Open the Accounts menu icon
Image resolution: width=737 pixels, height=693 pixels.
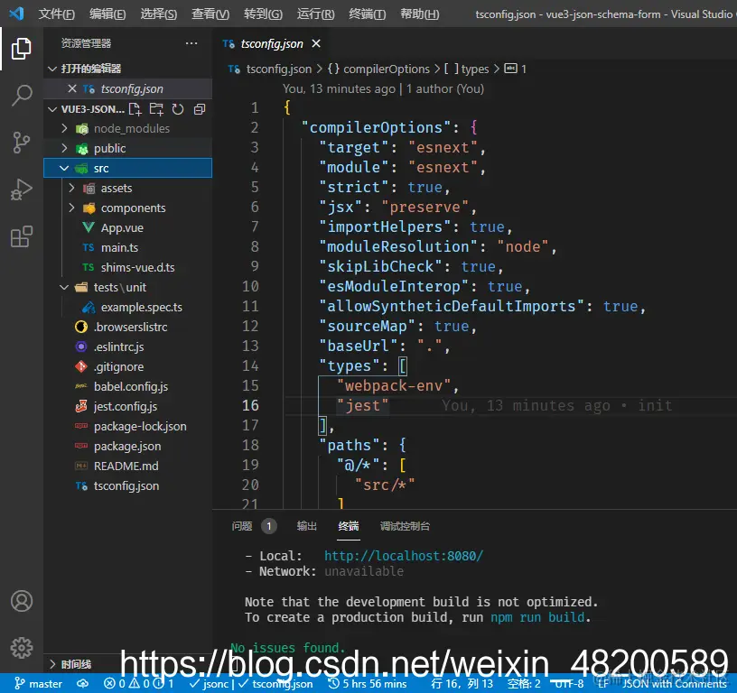coord(22,601)
